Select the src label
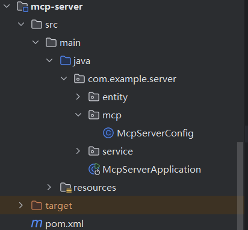 pyautogui.click(x=51, y=25)
